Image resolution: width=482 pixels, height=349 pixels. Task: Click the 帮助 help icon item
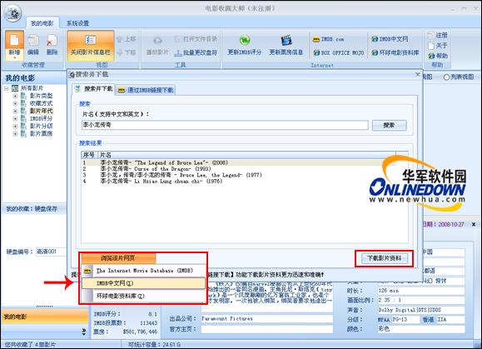pos(438,56)
